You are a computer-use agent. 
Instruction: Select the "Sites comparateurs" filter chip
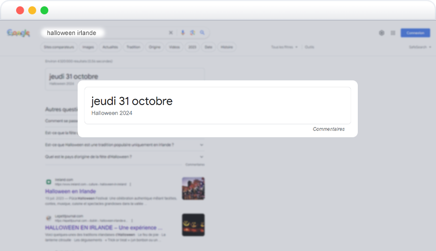[59, 47]
